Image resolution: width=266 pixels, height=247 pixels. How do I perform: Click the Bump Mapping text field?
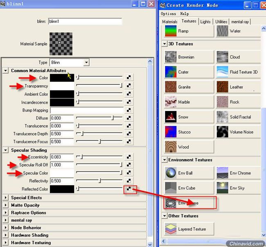87,110
